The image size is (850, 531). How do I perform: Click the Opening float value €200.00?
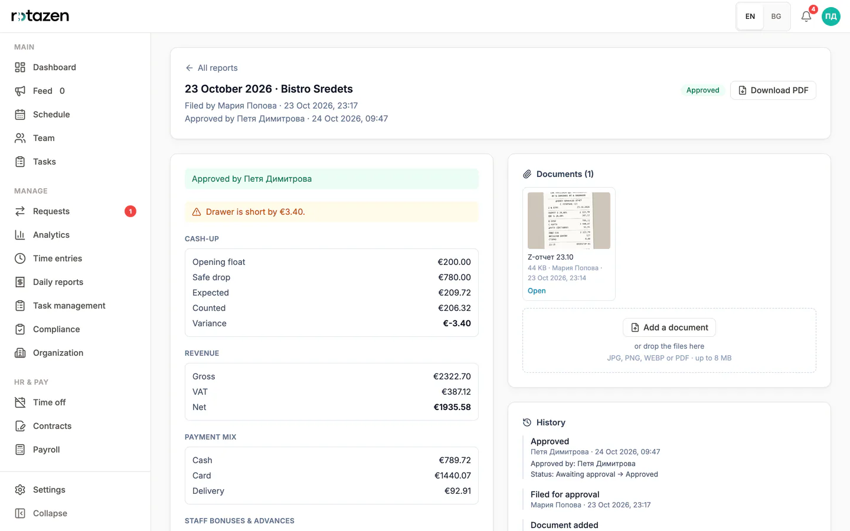(x=454, y=262)
